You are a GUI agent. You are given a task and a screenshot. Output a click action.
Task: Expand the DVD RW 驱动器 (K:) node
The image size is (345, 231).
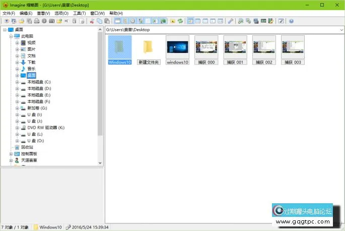17,128
